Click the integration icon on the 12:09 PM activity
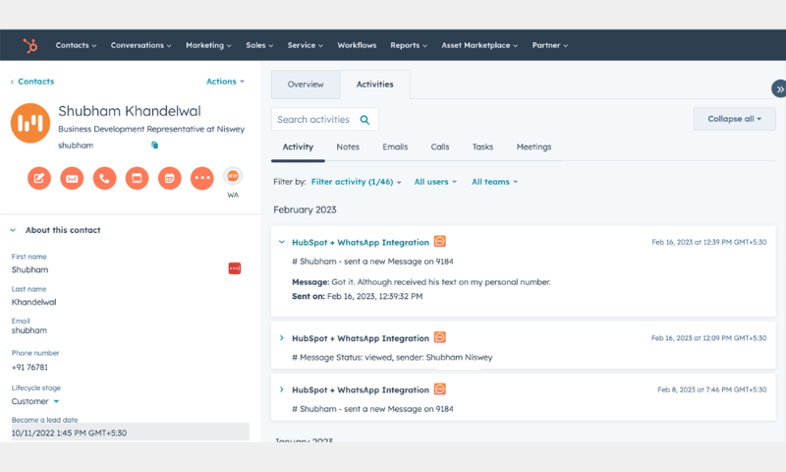Viewport: 786px width, 472px height. [439, 337]
